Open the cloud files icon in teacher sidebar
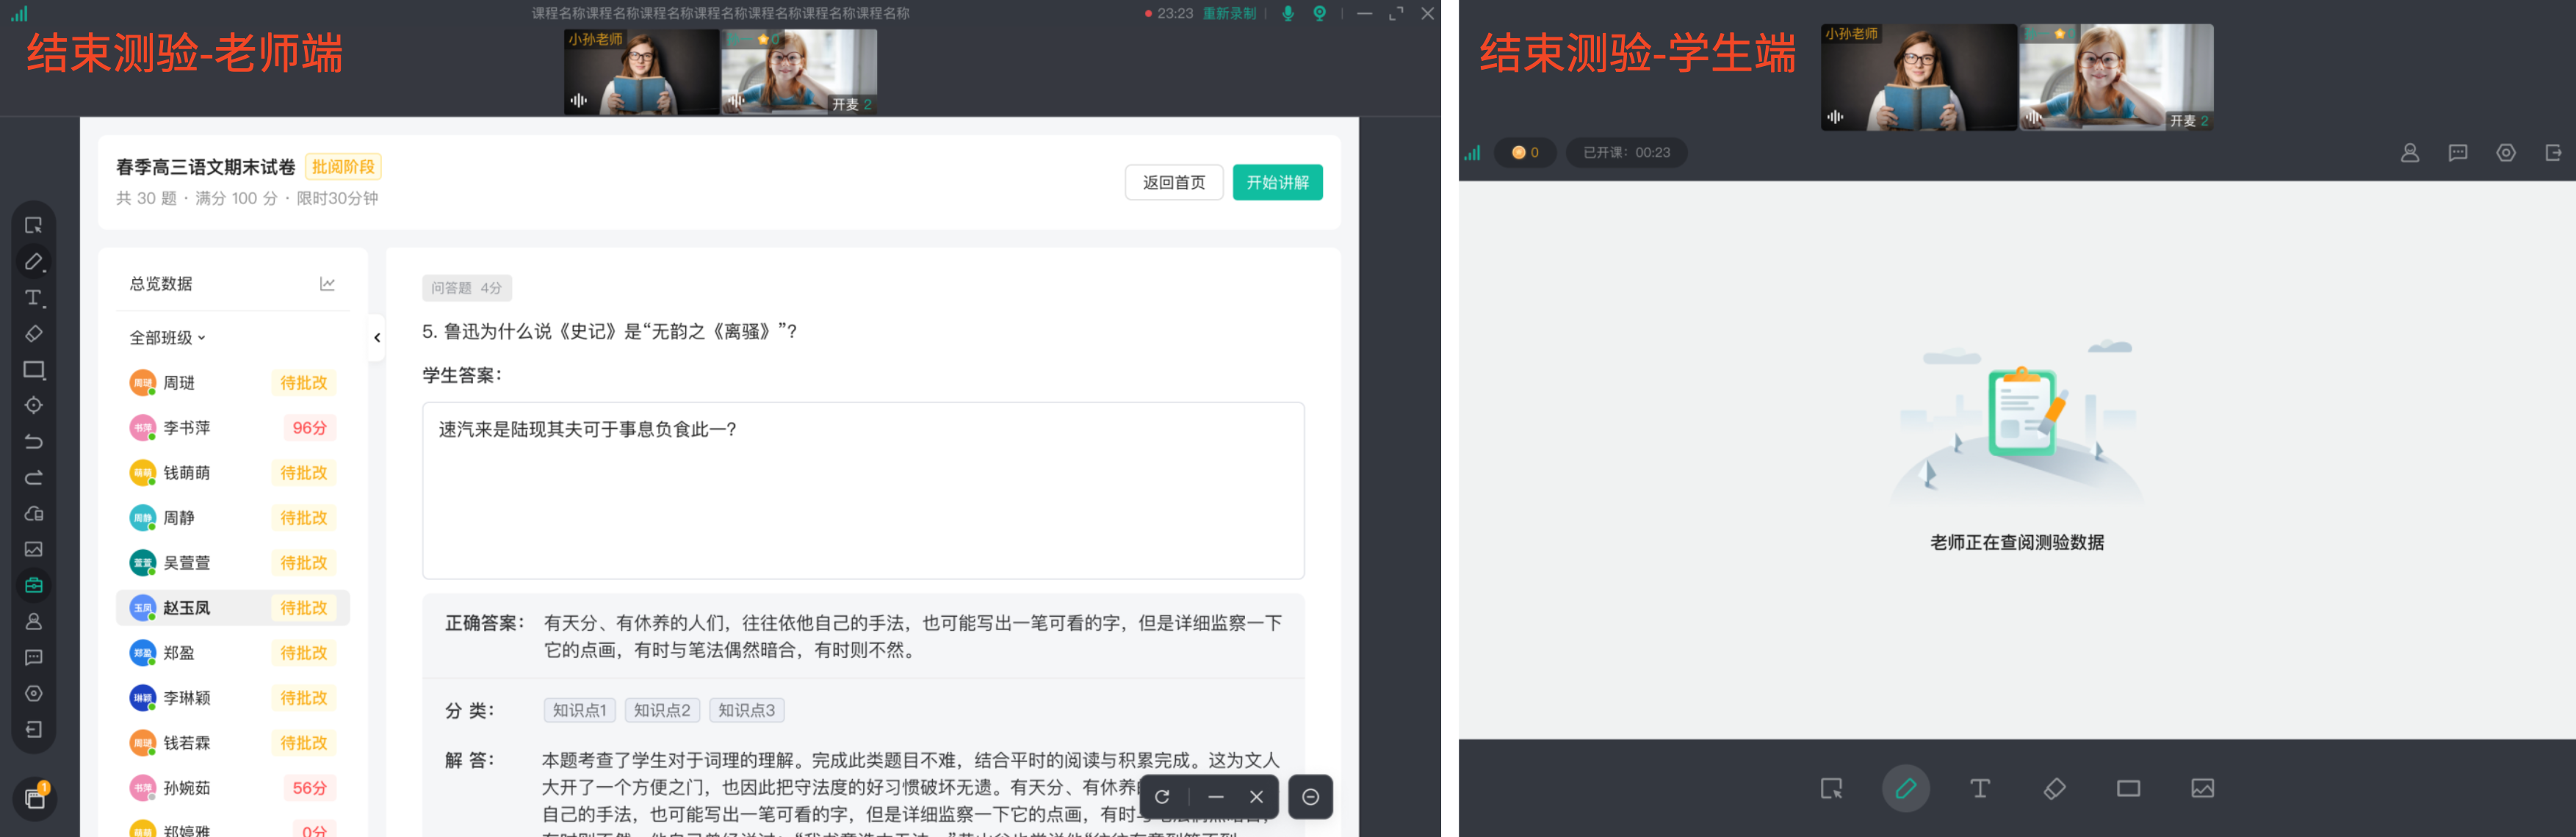Image resolution: width=2576 pixels, height=837 pixels. 33,514
